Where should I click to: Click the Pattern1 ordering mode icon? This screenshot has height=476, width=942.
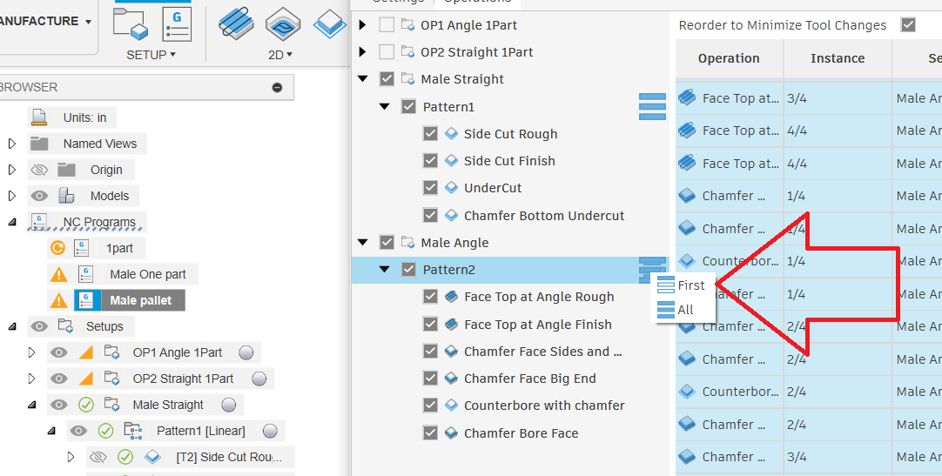click(x=652, y=107)
